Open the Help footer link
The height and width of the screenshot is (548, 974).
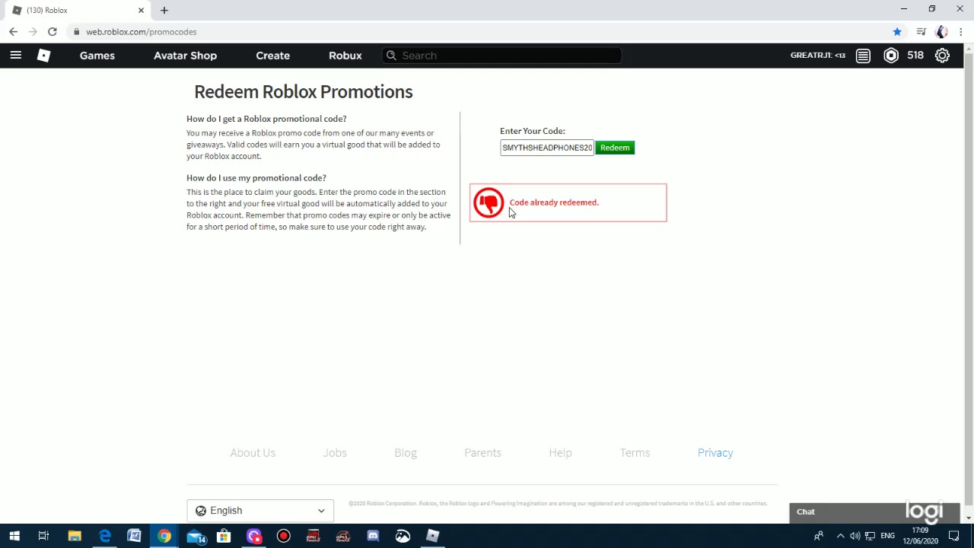tap(560, 453)
